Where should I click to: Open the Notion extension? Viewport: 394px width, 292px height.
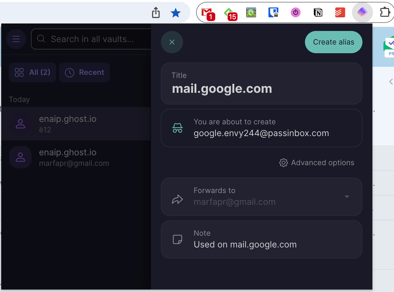click(x=318, y=12)
